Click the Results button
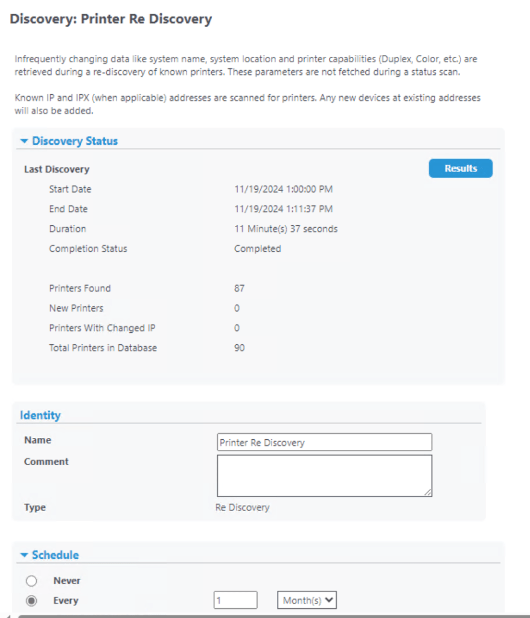Screen dimensions: 530x618 coord(461,169)
